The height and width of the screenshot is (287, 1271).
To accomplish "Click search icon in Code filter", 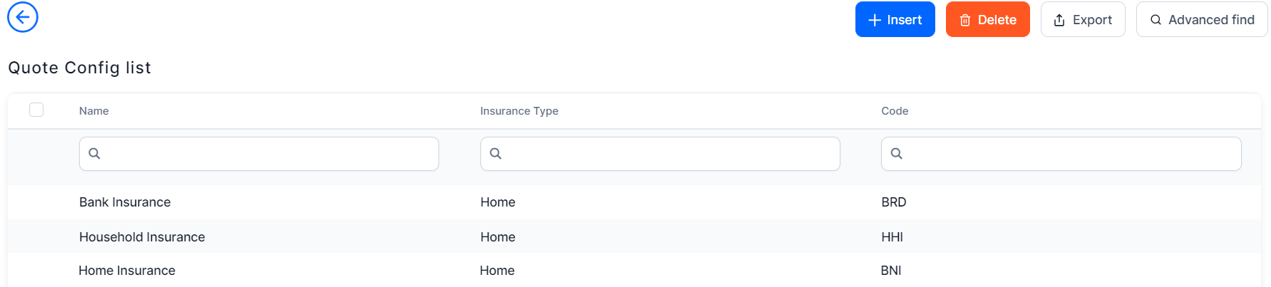I will pos(897,153).
